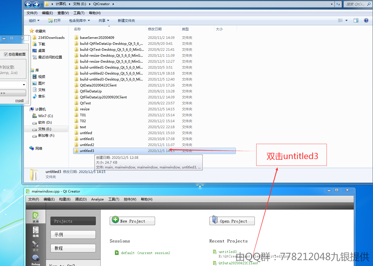Image resolution: width=373 pixels, height=266 pixels.
Task: Open the 共享 dropdown
Action: click(104, 20)
